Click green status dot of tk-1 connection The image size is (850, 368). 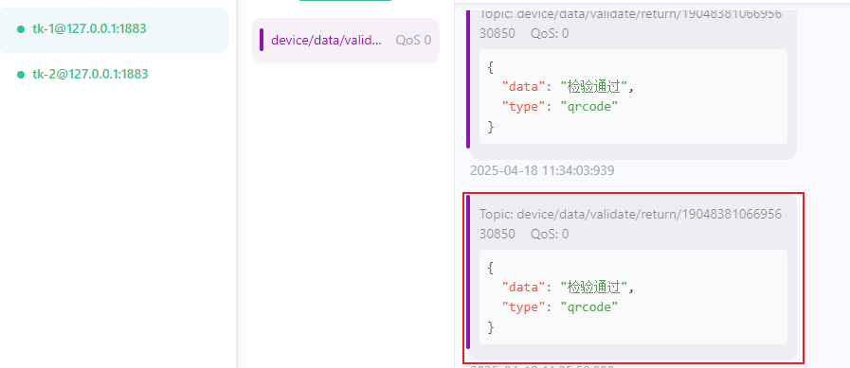tap(21, 29)
